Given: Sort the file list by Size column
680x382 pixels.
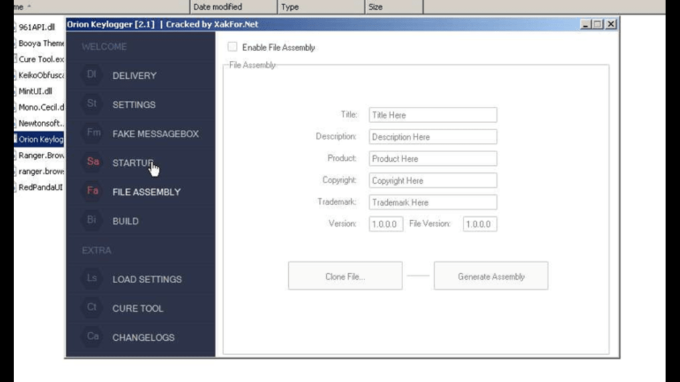Looking at the screenshot, I should [394, 7].
